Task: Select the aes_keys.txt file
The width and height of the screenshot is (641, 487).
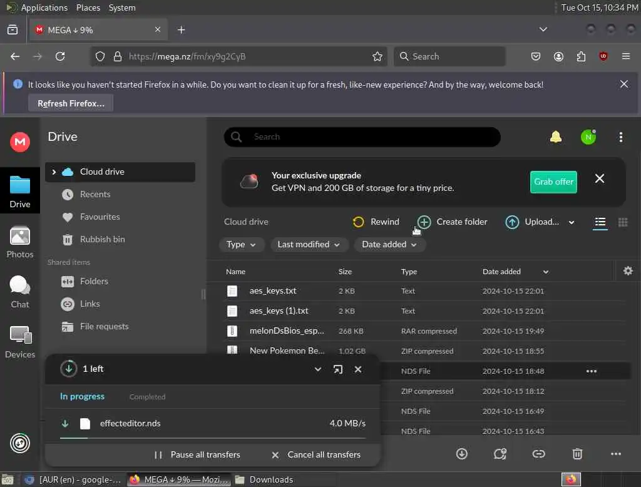Action: (x=425, y=291)
